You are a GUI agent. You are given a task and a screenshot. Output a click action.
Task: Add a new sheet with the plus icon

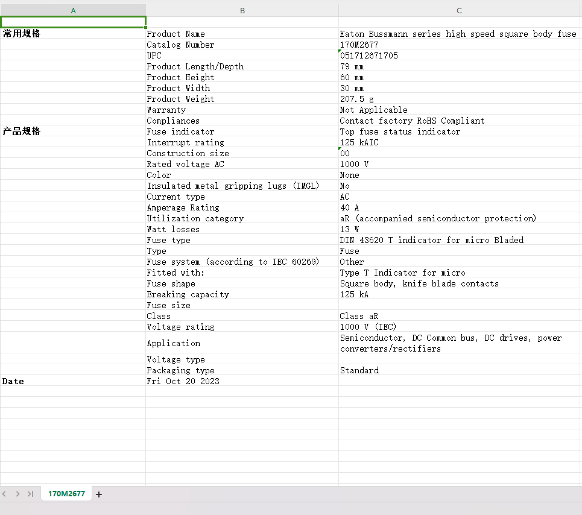(x=99, y=494)
